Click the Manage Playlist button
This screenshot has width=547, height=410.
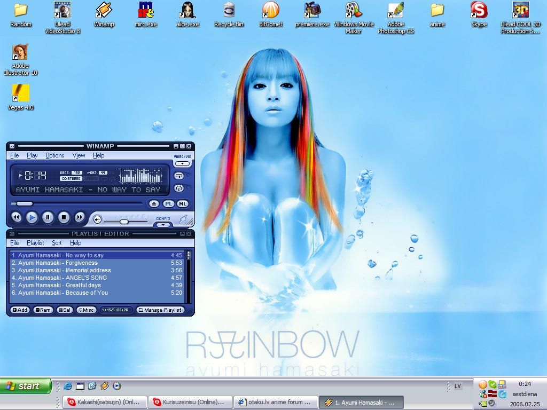[160, 310]
